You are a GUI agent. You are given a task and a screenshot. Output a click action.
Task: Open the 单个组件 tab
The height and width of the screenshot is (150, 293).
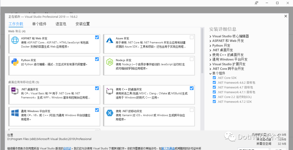tap(39, 24)
